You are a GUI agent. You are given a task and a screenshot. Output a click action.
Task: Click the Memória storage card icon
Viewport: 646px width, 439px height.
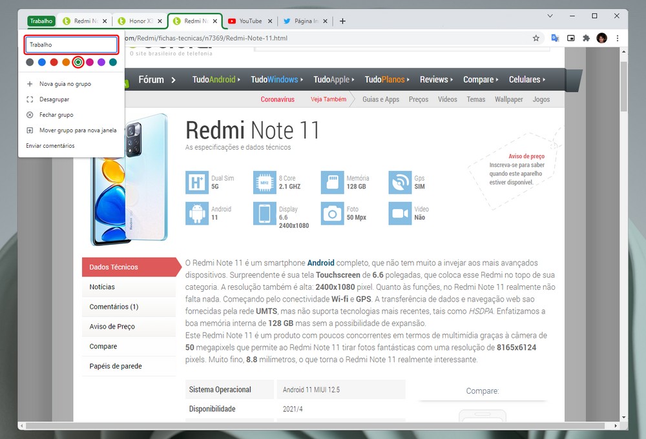333,183
